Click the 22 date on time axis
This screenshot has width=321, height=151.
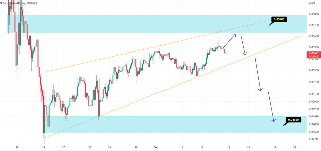(295, 147)
